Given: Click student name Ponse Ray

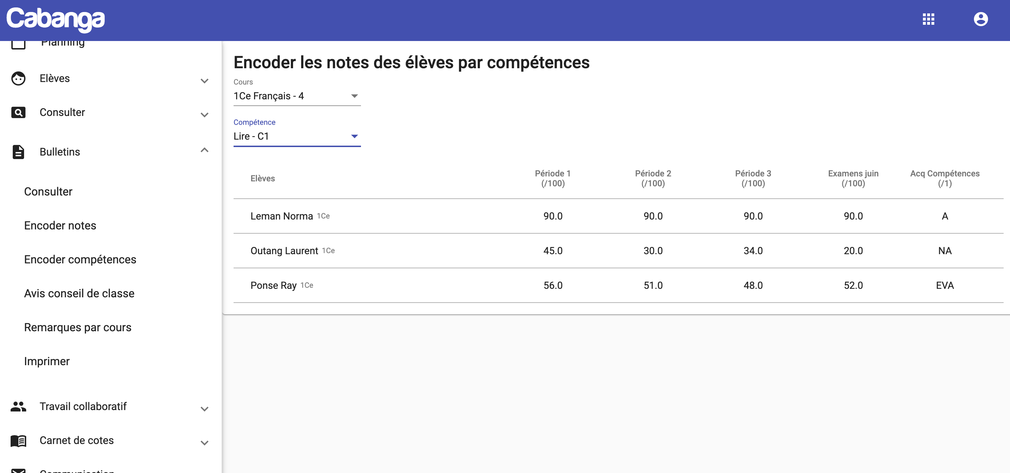Looking at the screenshot, I should point(273,285).
